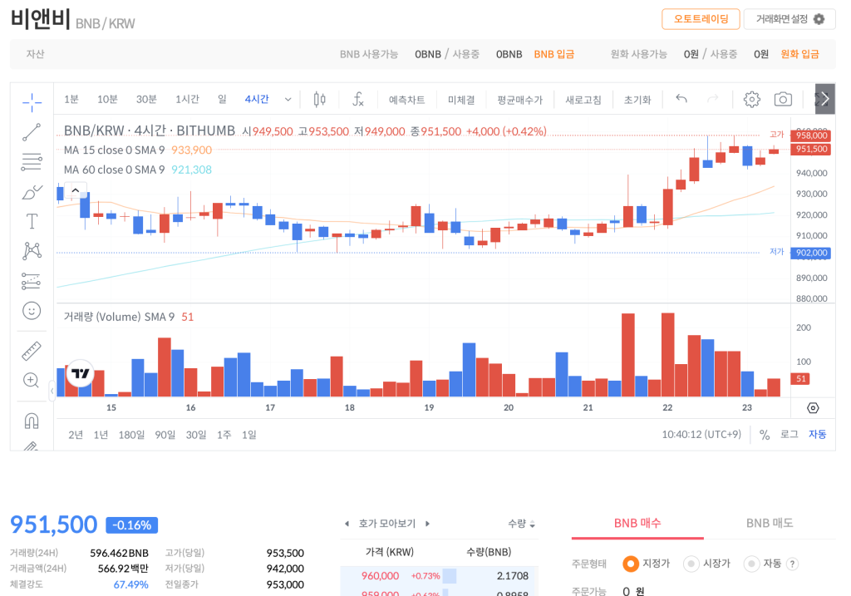The width and height of the screenshot is (851, 596).
Task: Select the 지정가 limit order radio
Action: (x=631, y=564)
